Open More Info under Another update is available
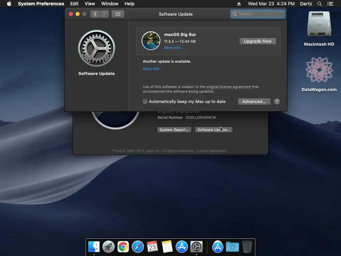Viewport: 341px width, 256px height. (153, 69)
